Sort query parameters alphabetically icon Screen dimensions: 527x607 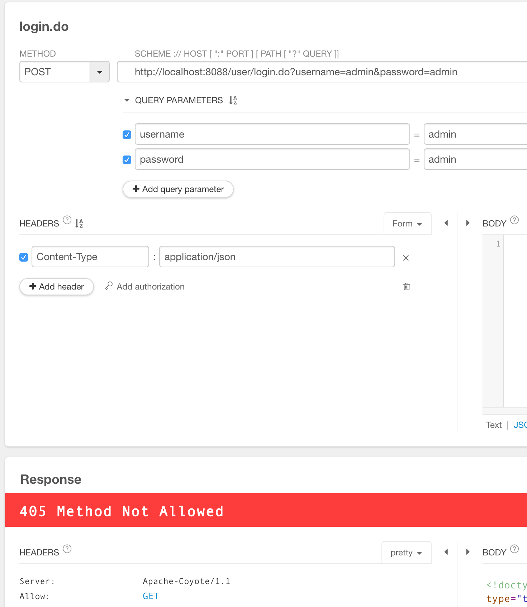(x=233, y=100)
